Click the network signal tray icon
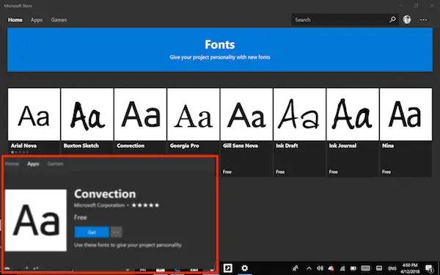440x275 pixels. coord(342,268)
